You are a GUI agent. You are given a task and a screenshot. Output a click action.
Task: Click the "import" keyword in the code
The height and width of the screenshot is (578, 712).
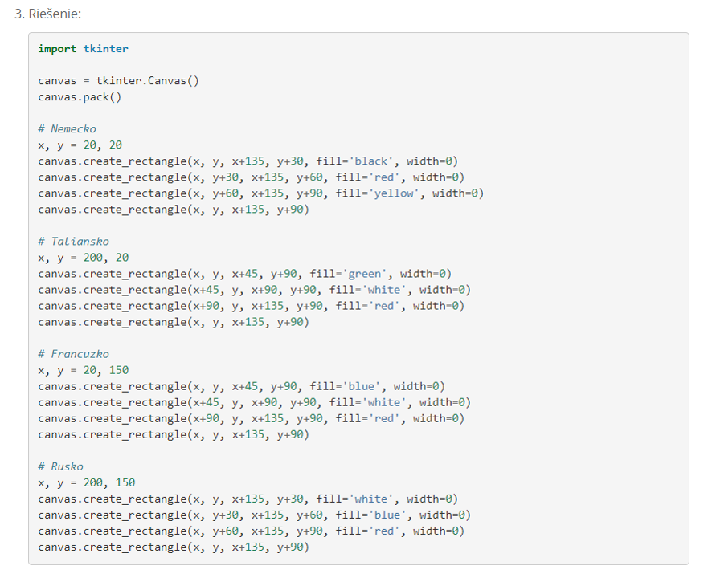[x=57, y=49]
